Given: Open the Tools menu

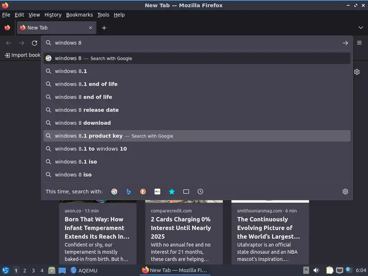Looking at the screenshot, I should pyautogui.click(x=103, y=15).
